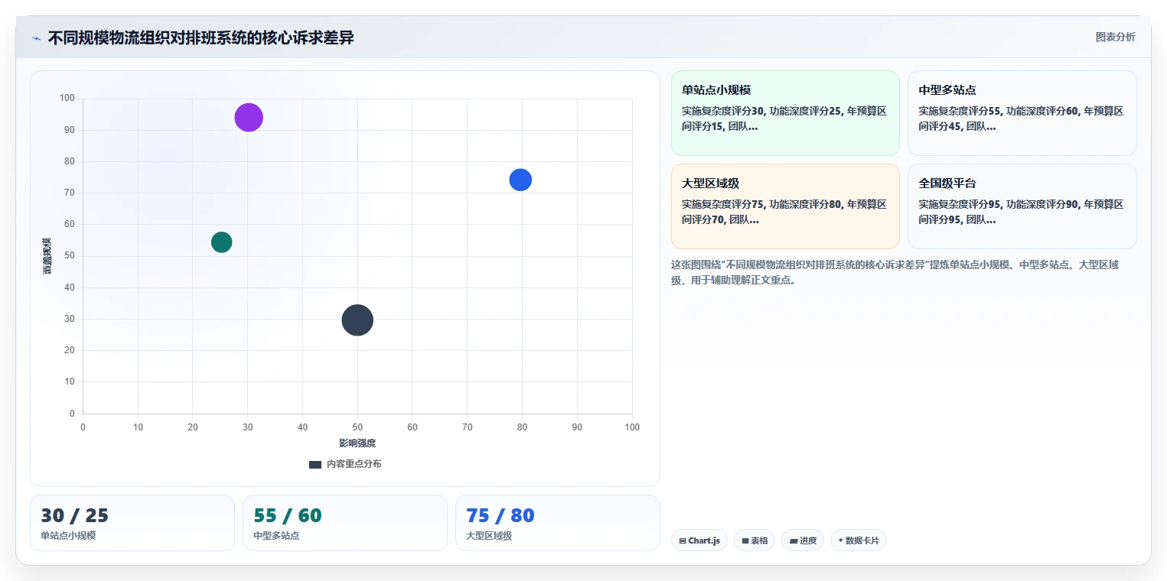The height and width of the screenshot is (581, 1167).
Task: Click the y-axis tick value 90
Action: [x=70, y=130]
